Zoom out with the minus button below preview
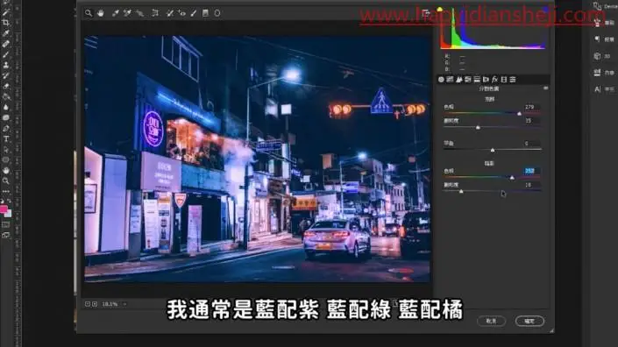 (x=88, y=304)
